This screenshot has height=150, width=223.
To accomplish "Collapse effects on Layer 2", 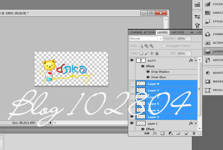I will pos(196,123).
